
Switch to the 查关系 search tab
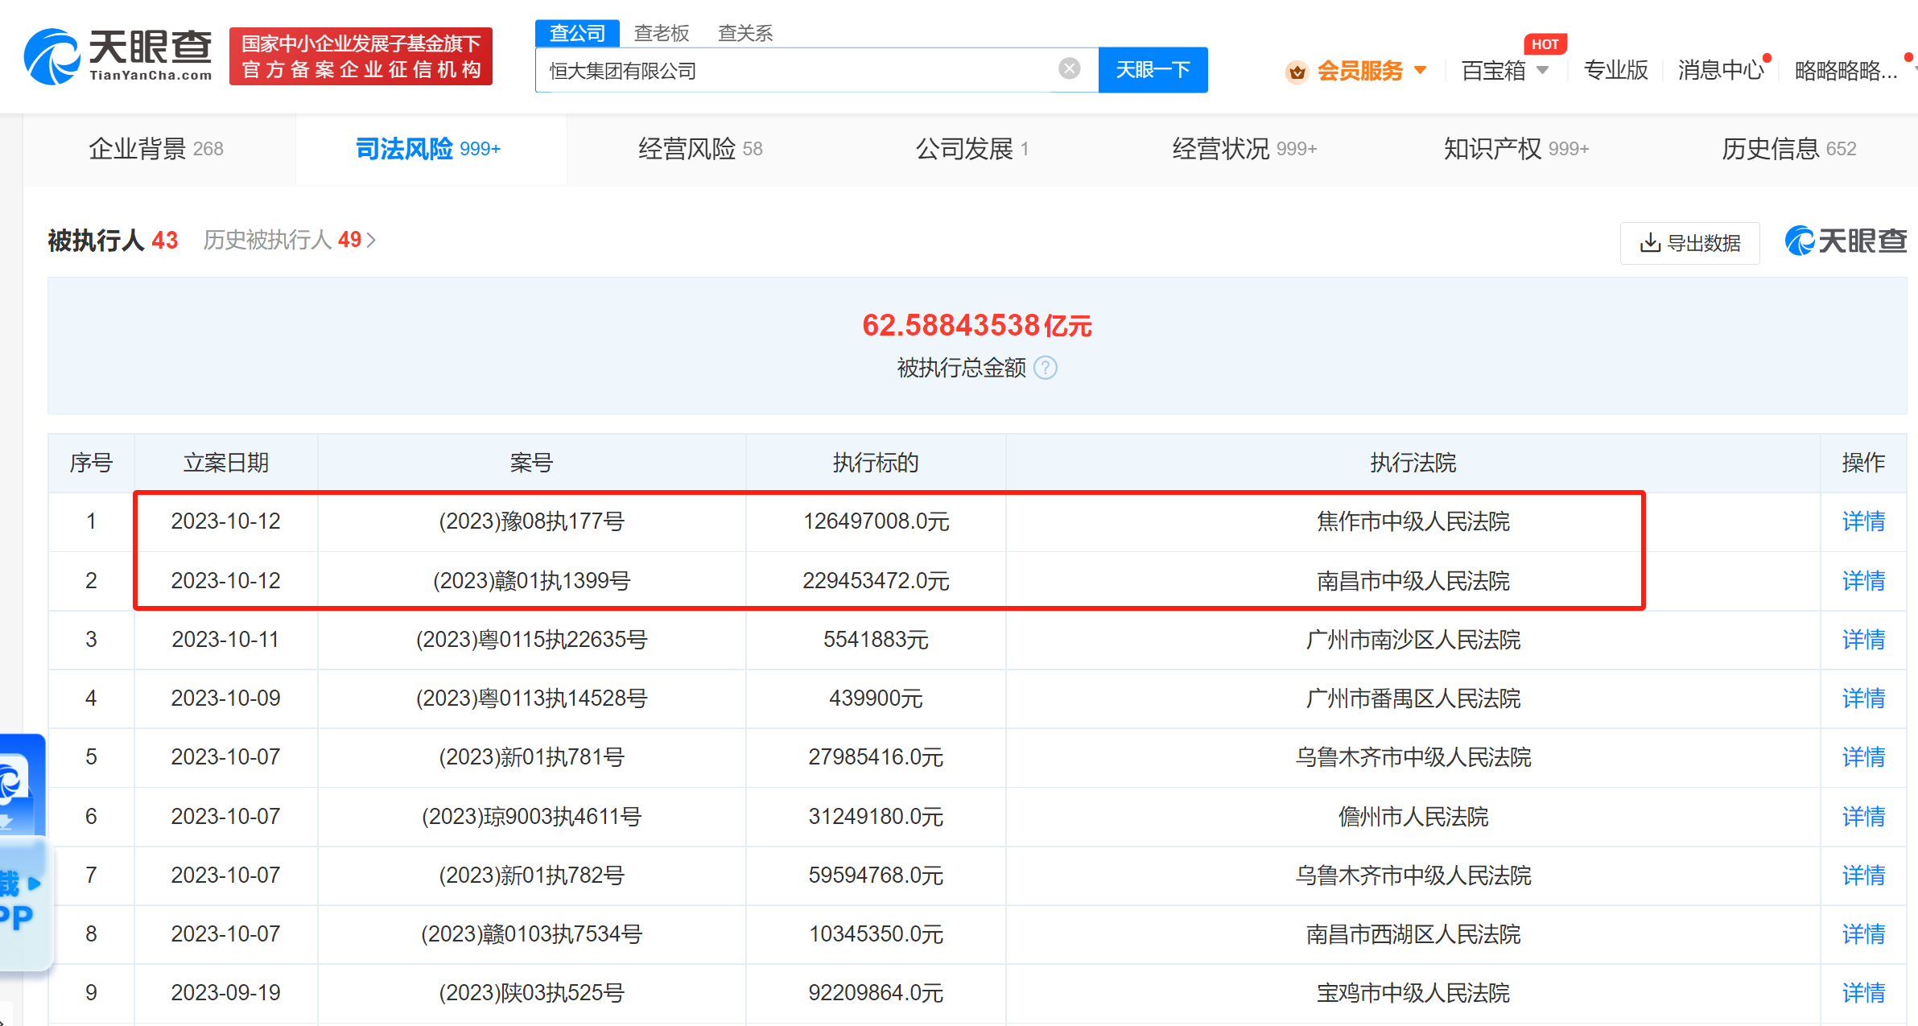point(745,33)
